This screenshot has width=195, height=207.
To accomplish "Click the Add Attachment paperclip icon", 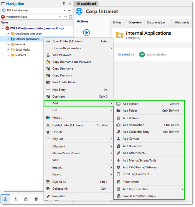I will (119, 153).
